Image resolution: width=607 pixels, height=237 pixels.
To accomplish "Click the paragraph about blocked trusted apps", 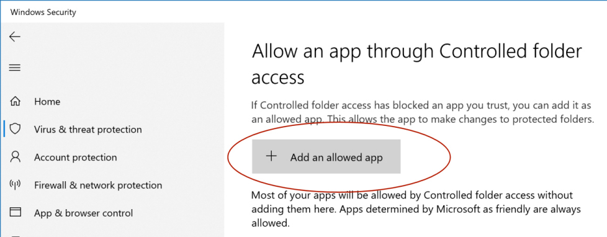I will (x=422, y=112).
